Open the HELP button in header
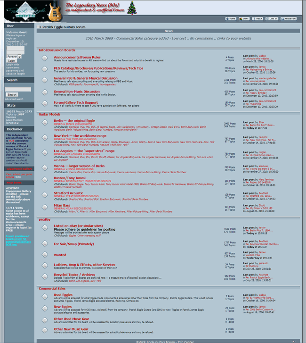306x343 pixels. [x=258, y=19]
